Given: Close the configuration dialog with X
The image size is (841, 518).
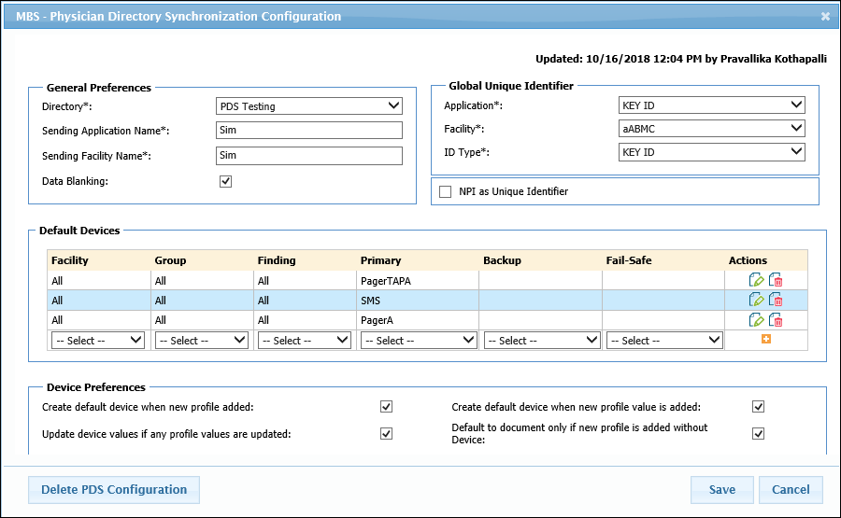Looking at the screenshot, I should 825,17.
